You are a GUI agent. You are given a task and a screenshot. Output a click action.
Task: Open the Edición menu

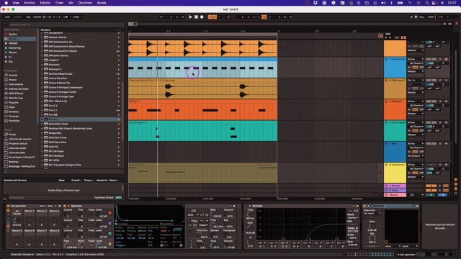pos(45,3)
